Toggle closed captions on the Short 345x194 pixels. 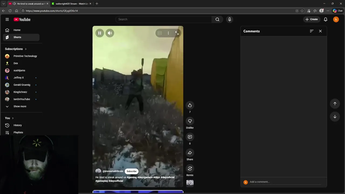(160, 33)
